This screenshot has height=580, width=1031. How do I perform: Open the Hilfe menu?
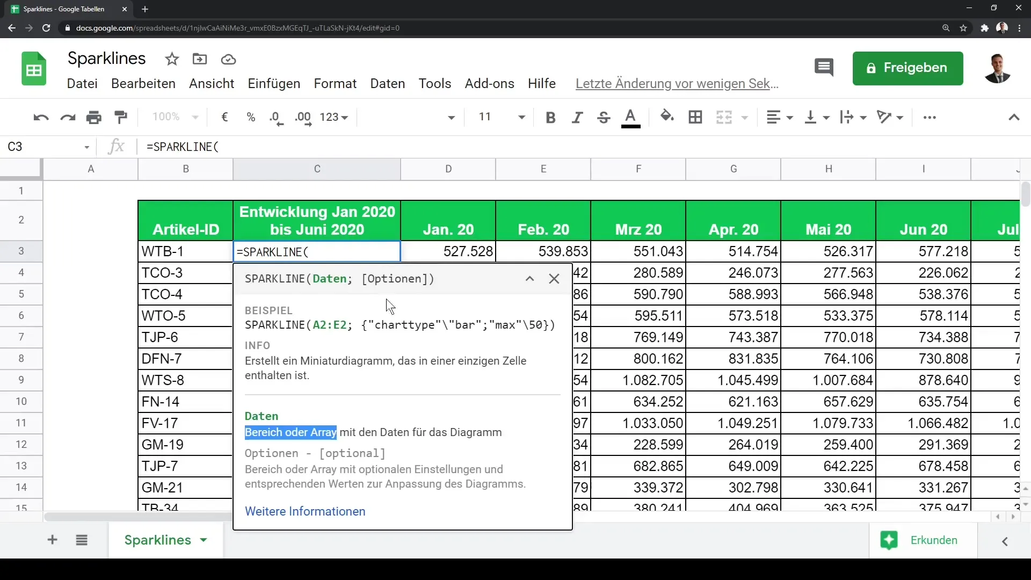[x=542, y=84]
